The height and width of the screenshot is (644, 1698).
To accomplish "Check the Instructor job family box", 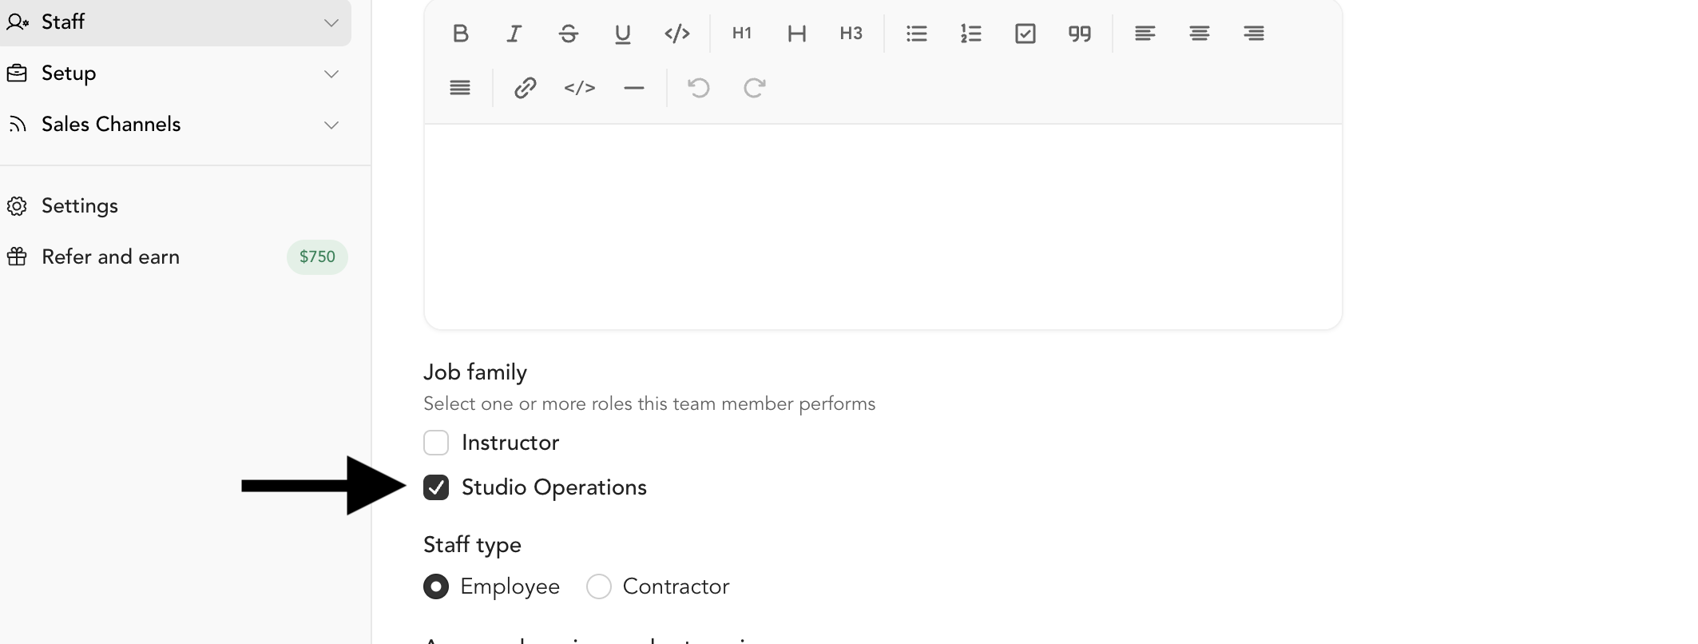I will pos(436,443).
